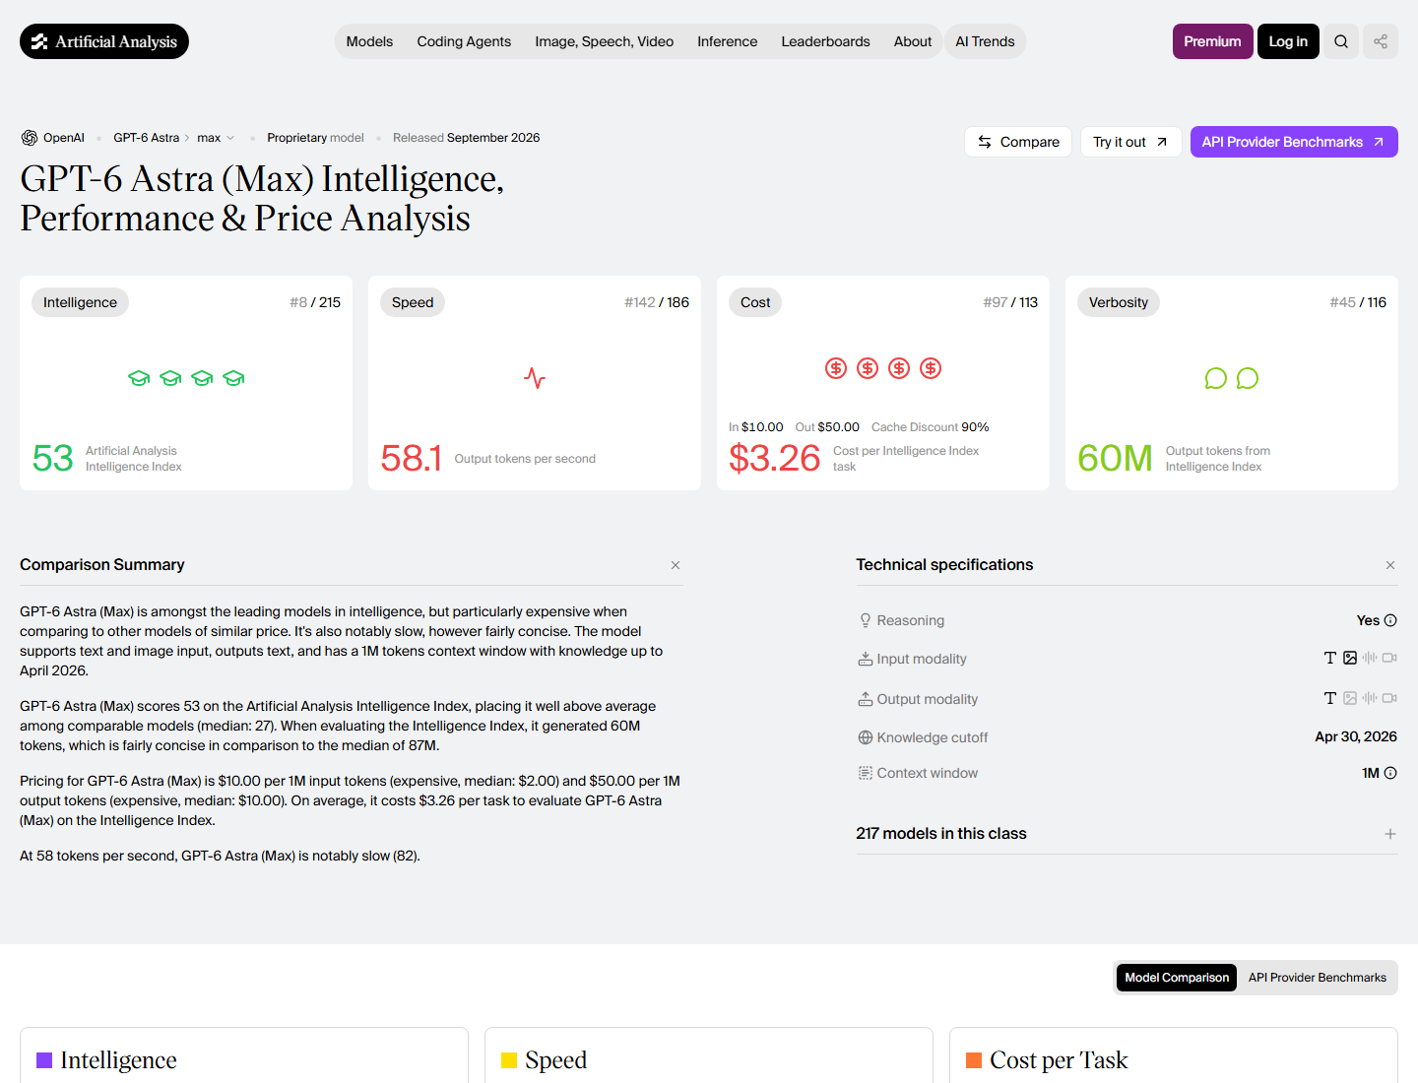Collapse the Technical specifications section
The height and width of the screenshot is (1083, 1418).
click(1390, 565)
